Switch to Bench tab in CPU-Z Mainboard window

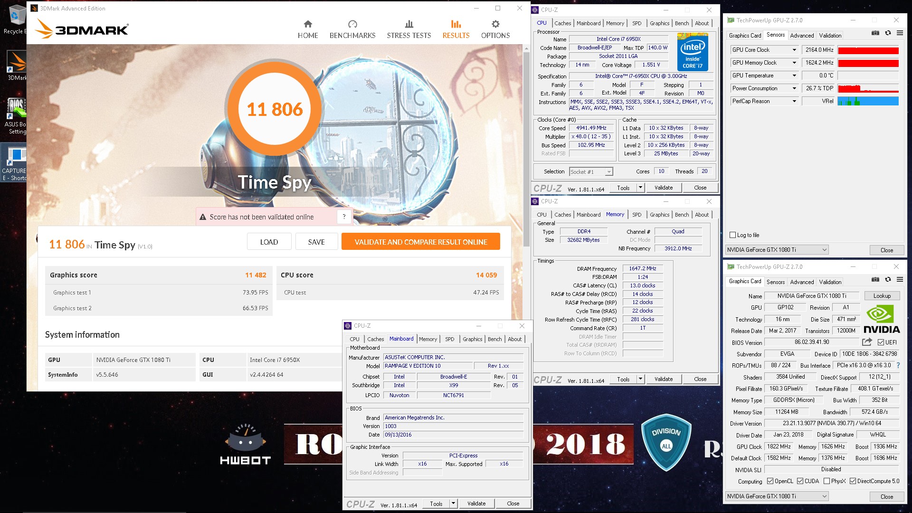point(494,339)
